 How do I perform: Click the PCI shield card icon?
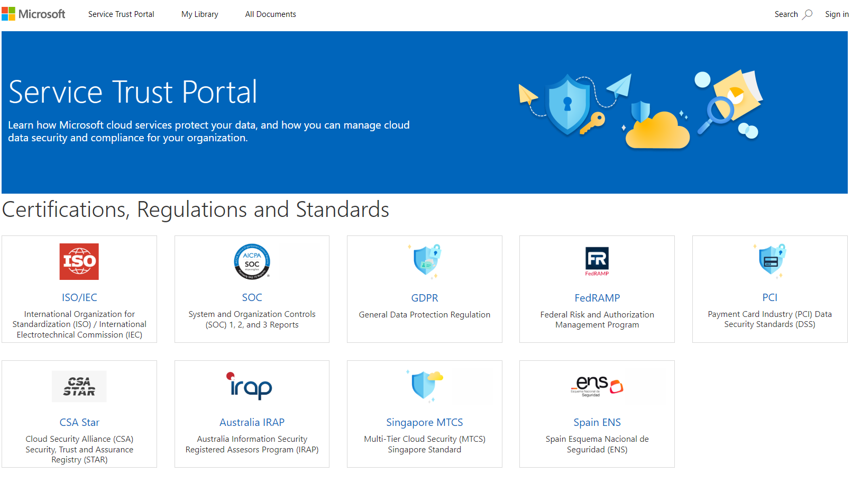coord(769,261)
